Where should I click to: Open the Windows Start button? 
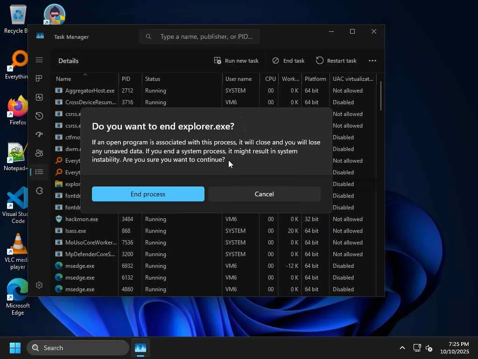15,348
